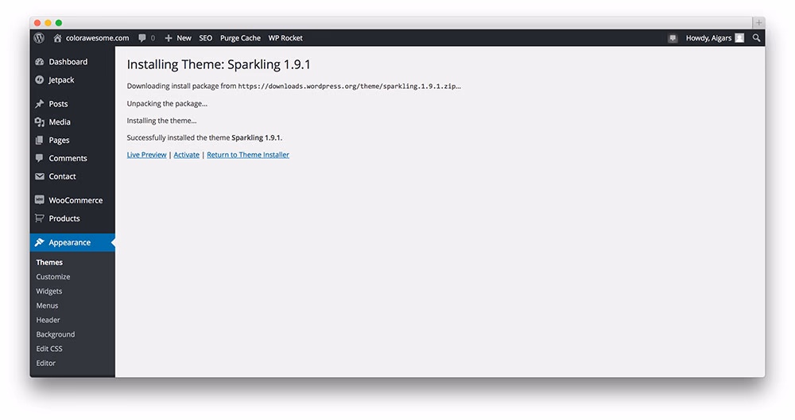Image resolution: width=795 pixels, height=420 pixels.
Task: Click the Media icon in sidebar
Action: point(40,122)
